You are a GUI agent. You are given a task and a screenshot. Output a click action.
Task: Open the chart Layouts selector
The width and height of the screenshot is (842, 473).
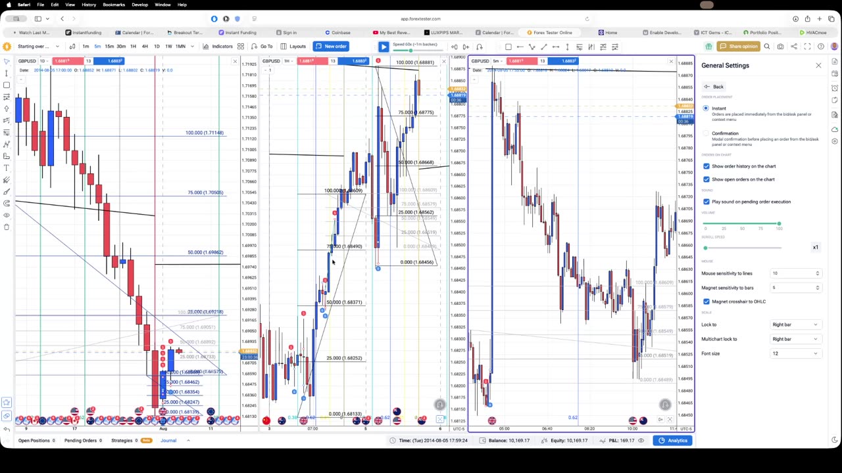point(293,47)
